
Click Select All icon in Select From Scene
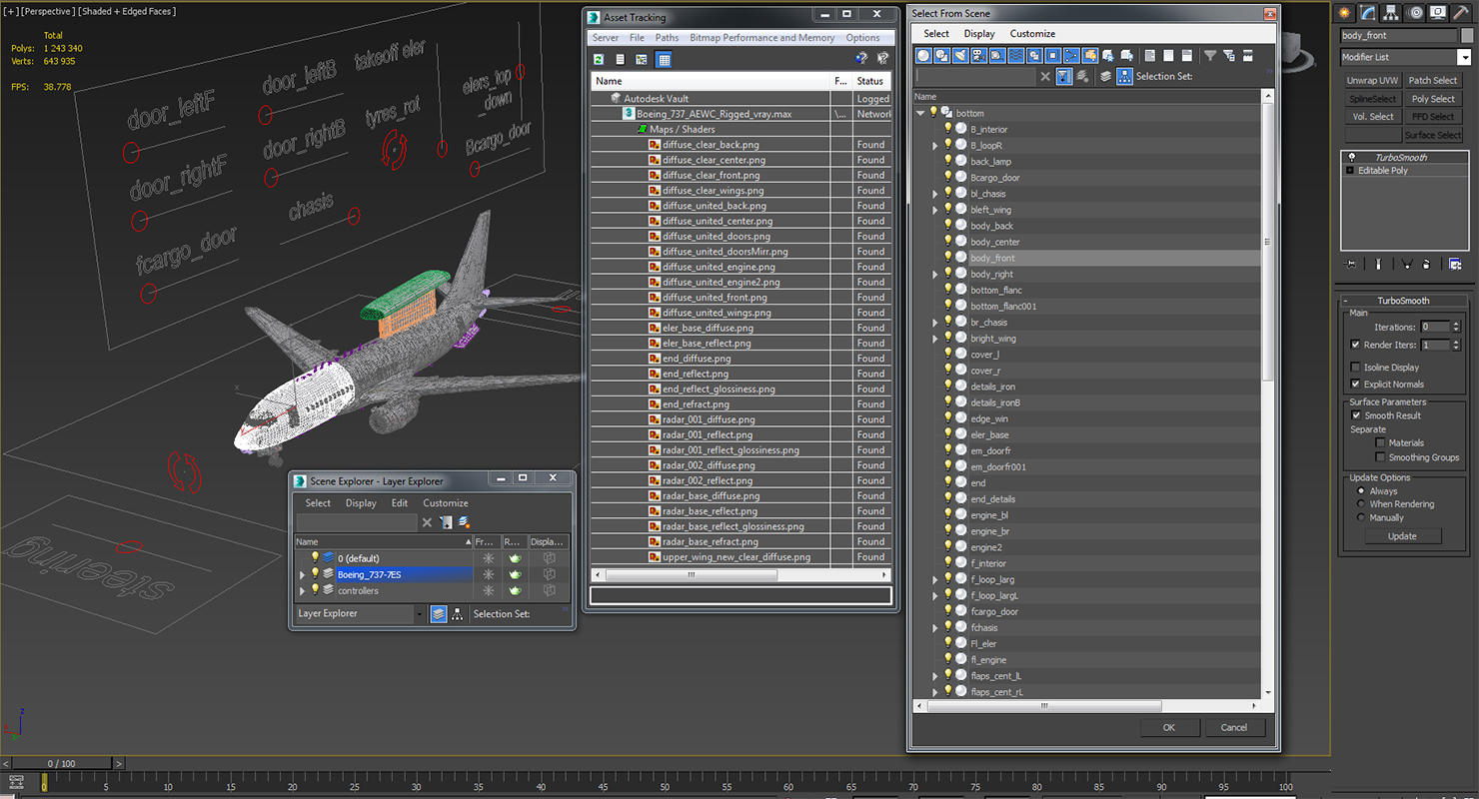pos(1150,56)
